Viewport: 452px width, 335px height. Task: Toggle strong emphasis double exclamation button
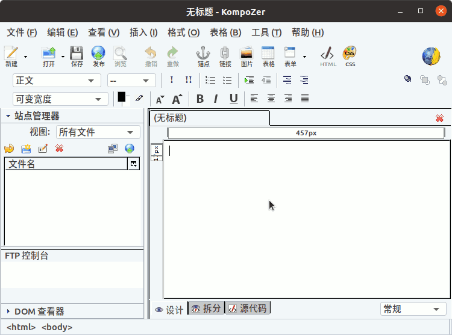coord(189,80)
